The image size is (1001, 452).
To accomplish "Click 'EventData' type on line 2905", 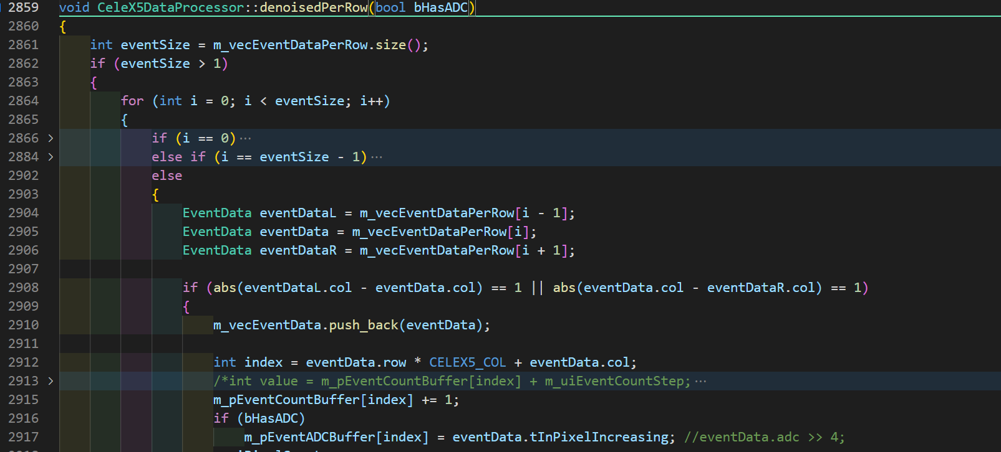I will (x=217, y=232).
